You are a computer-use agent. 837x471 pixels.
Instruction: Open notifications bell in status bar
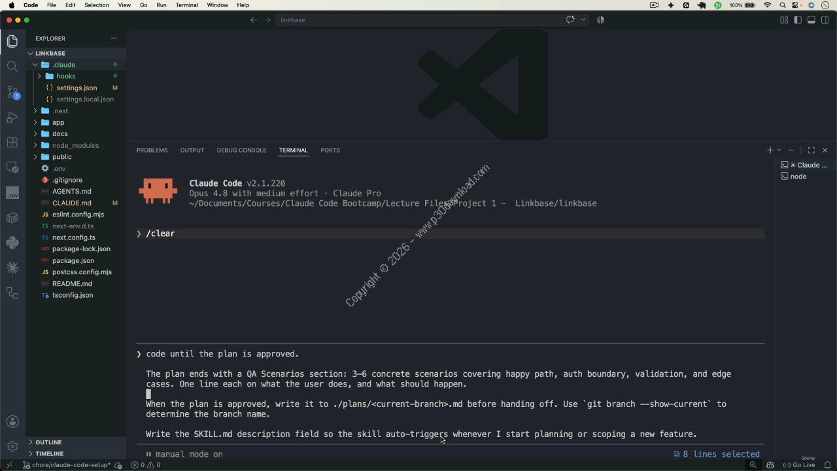click(827, 465)
